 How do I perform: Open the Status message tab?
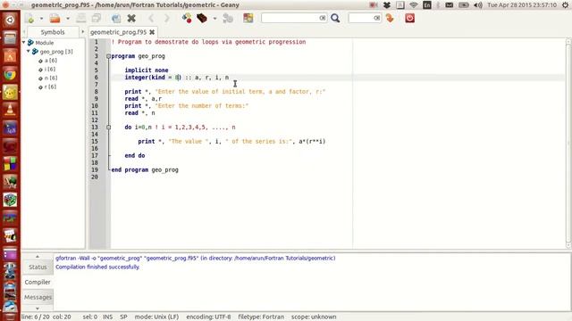tap(38, 267)
